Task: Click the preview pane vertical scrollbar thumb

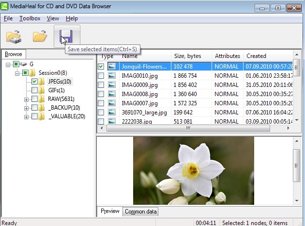Action: [297, 166]
